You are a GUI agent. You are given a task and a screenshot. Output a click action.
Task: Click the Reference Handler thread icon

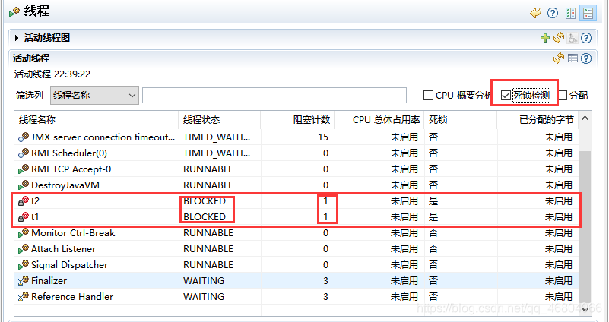click(x=24, y=296)
